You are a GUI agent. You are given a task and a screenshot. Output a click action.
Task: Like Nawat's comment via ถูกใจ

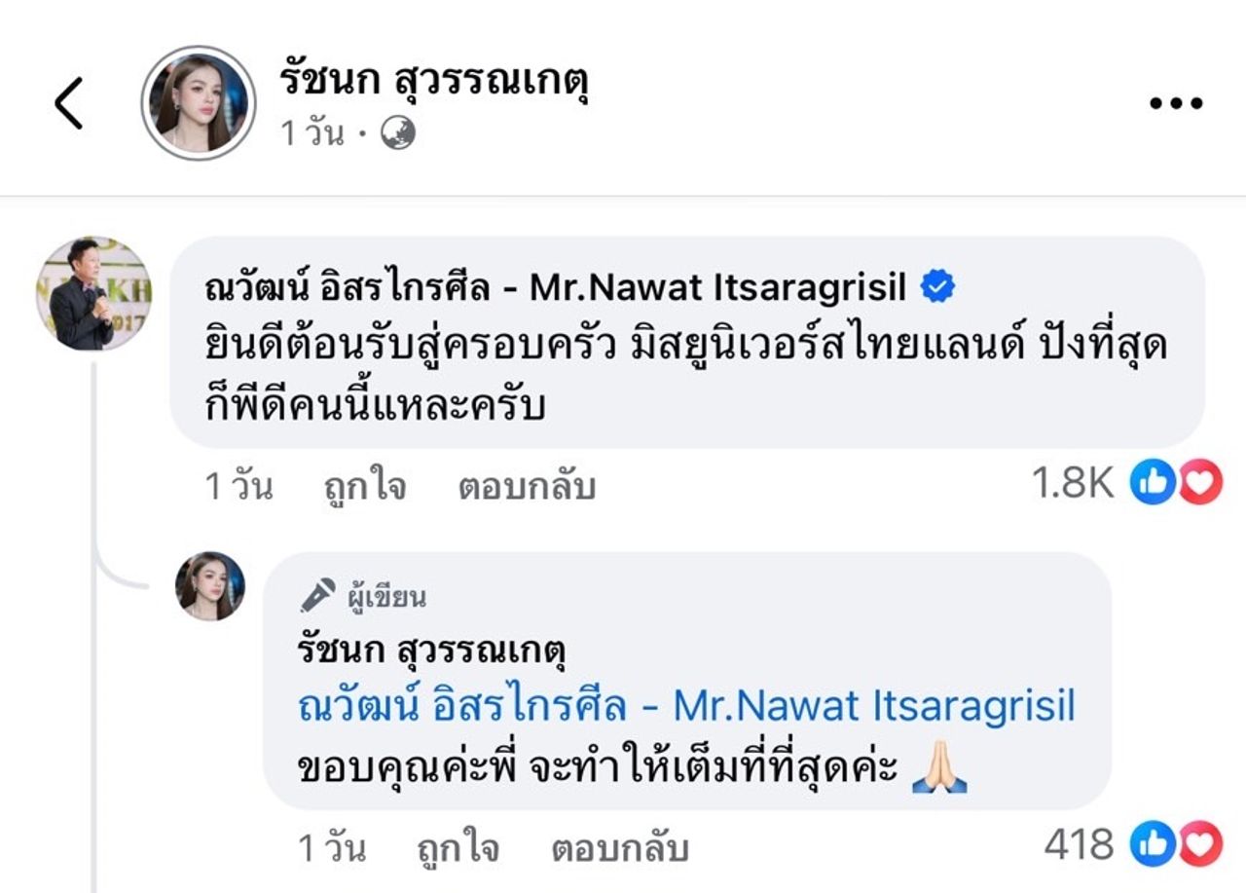pyautogui.click(x=365, y=487)
